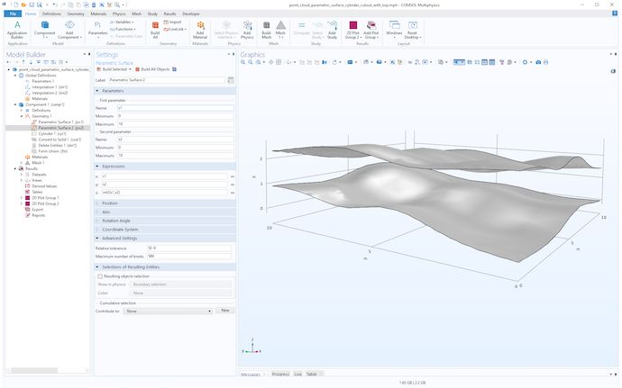The height and width of the screenshot is (388, 622).
Task: Open the Application Builder
Action: tap(17, 30)
